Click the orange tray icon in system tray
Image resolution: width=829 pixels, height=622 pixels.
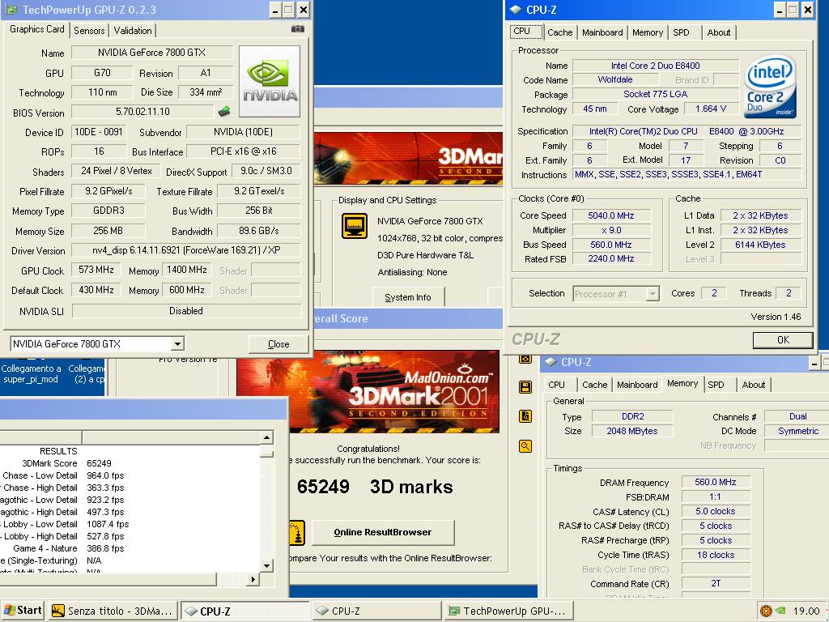coord(766,611)
